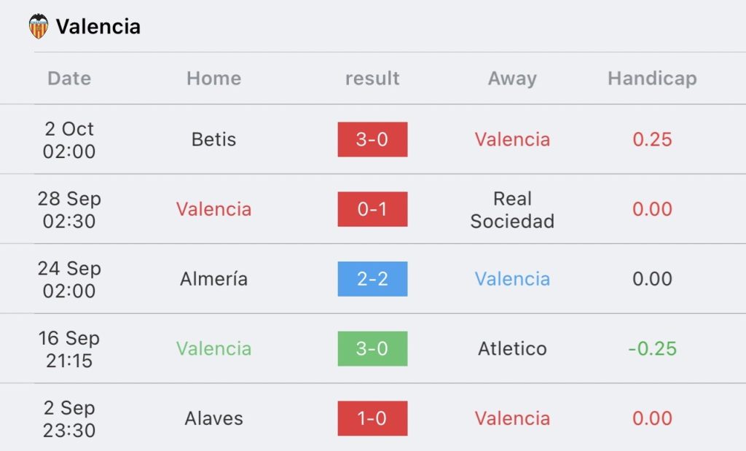This screenshot has width=746, height=451.
Task: Click the result column header
Action: [x=372, y=78]
